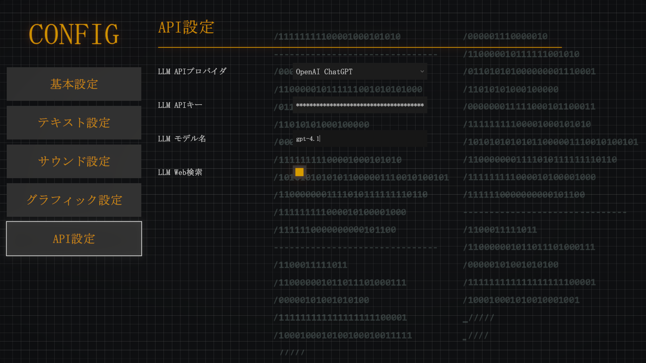Open the テキスト設定 tab
Image resolution: width=646 pixels, height=363 pixels.
(x=74, y=123)
